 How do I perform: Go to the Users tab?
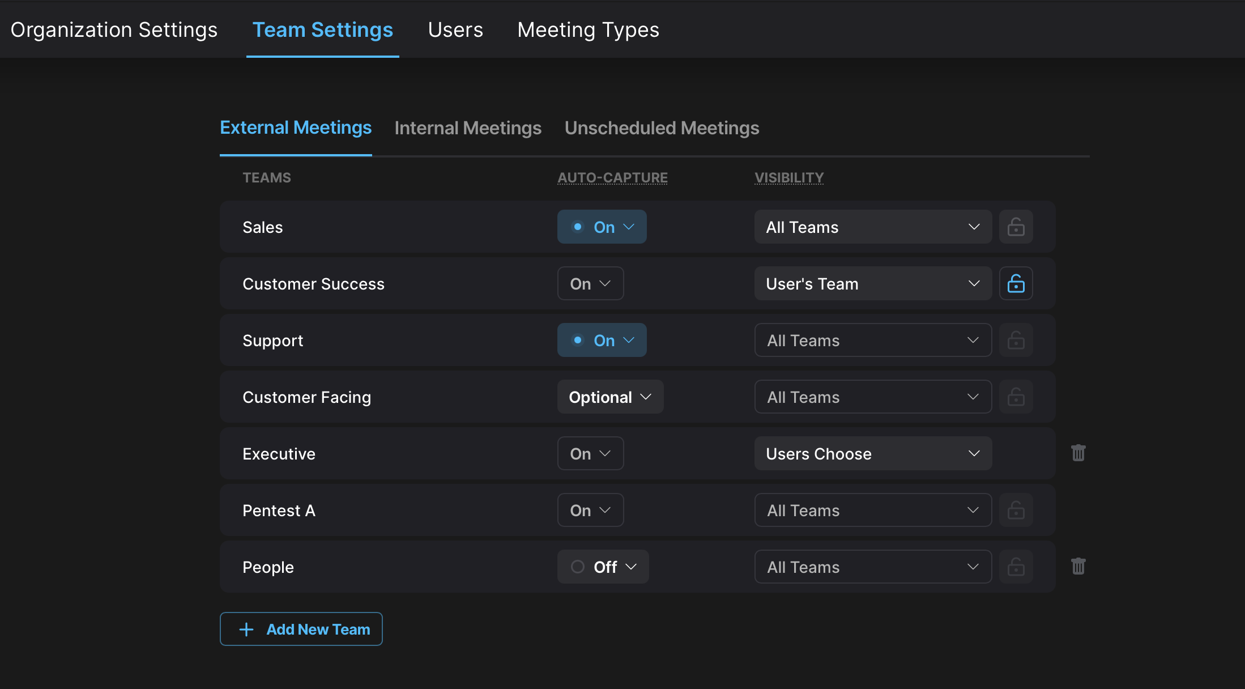point(455,29)
